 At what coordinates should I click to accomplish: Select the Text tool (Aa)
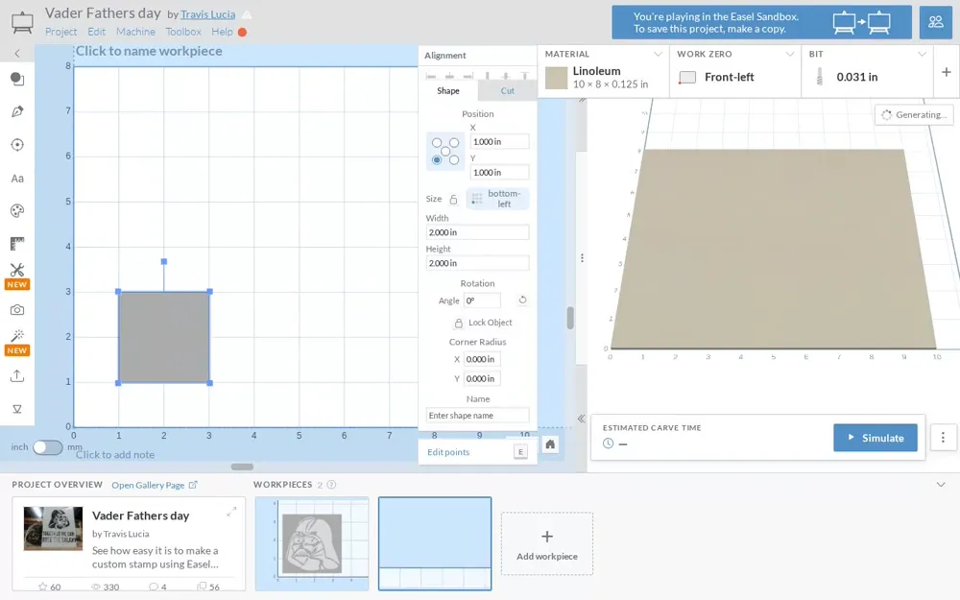tap(17, 179)
